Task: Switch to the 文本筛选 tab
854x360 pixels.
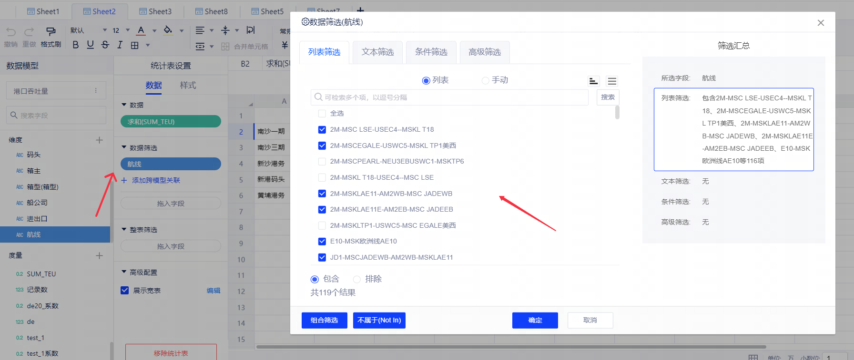Action: click(377, 52)
